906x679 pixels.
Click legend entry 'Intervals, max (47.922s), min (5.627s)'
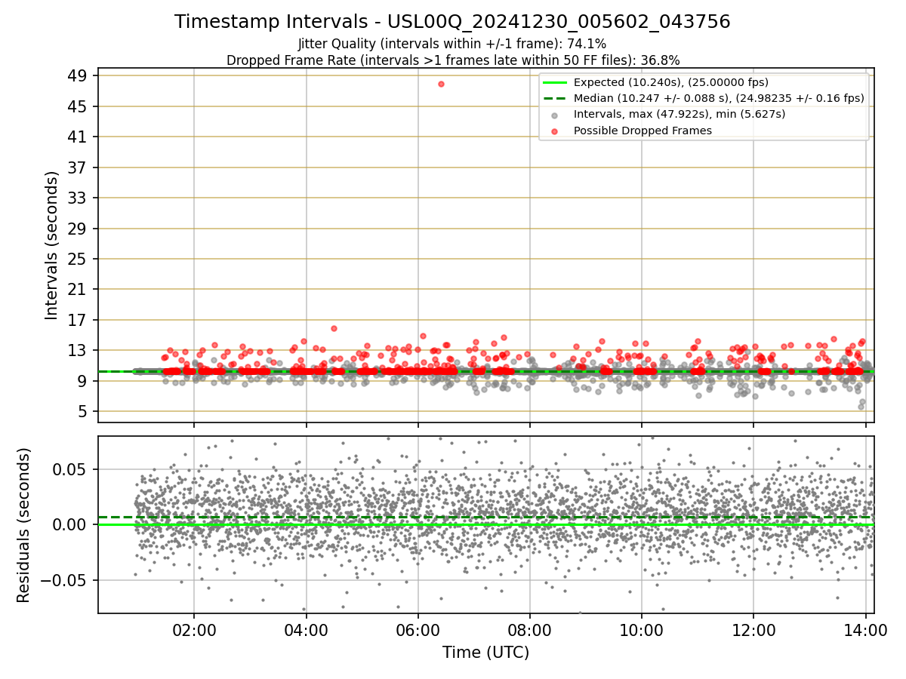point(679,114)
